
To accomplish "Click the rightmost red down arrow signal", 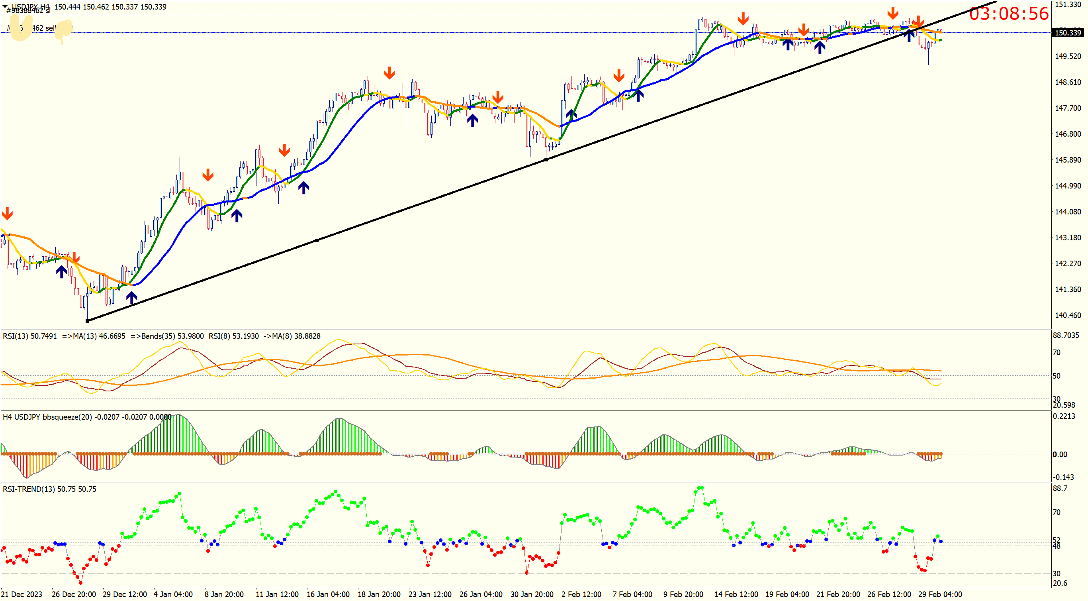I will pyautogui.click(x=918, y=21).
